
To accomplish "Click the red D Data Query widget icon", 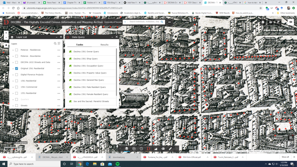I will tap(148, 148).
